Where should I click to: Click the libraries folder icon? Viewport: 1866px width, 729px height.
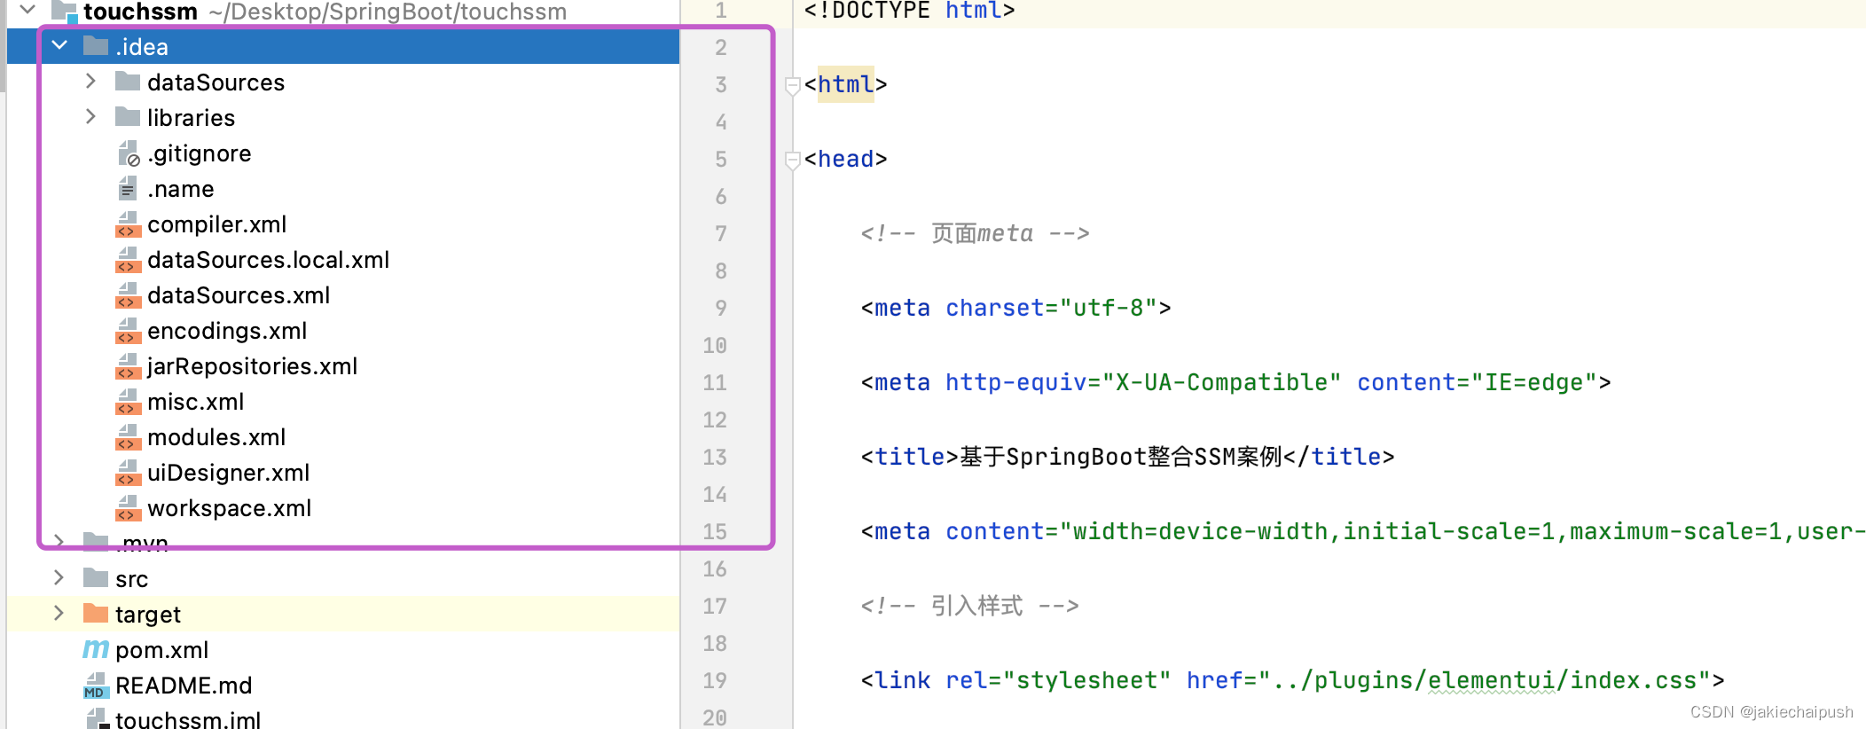click(128, 117)
